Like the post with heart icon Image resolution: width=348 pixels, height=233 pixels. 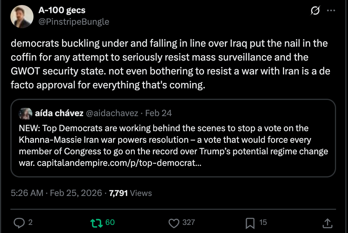[174, 223]
